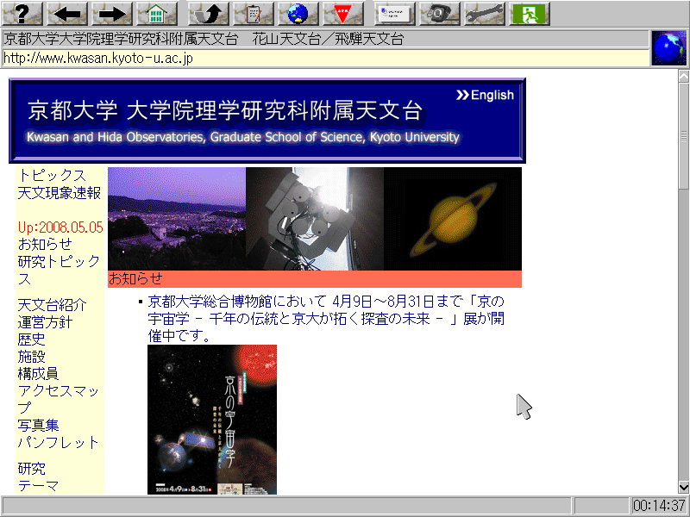Open the テーマ sidebar link
690x517 pixels.
click(x=38, y=485)
